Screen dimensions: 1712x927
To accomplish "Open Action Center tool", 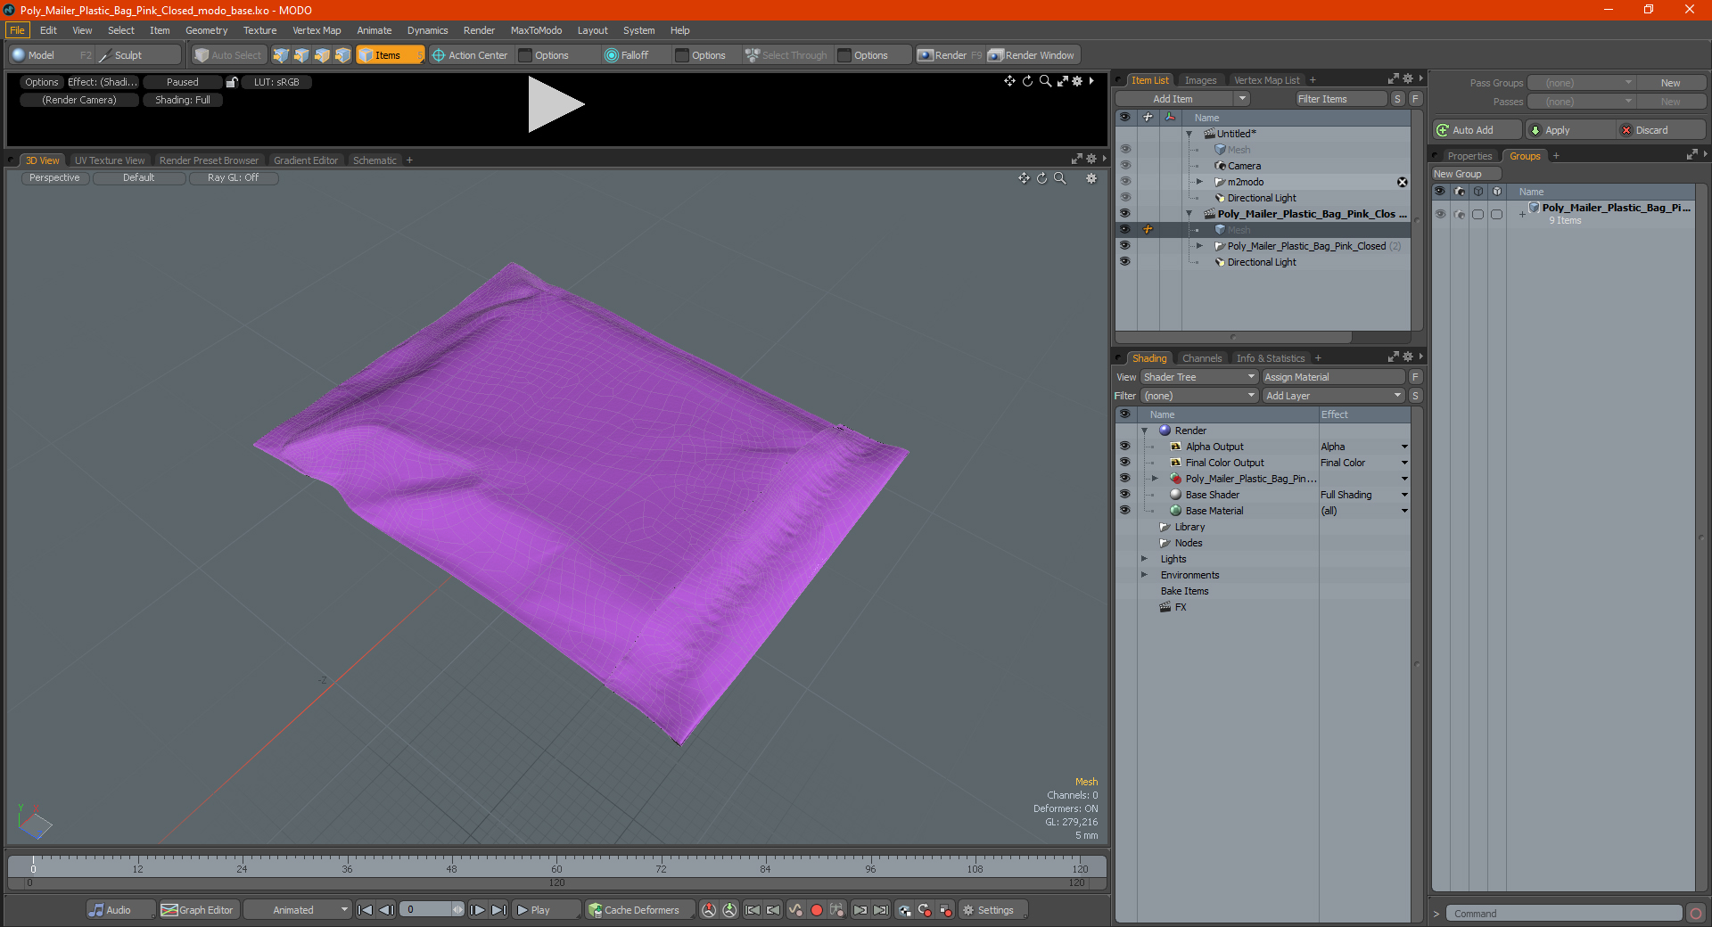I will pos(470,55).
